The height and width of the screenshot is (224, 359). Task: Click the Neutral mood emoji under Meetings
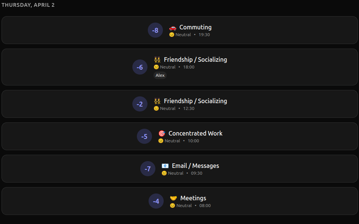pos(172,206)
